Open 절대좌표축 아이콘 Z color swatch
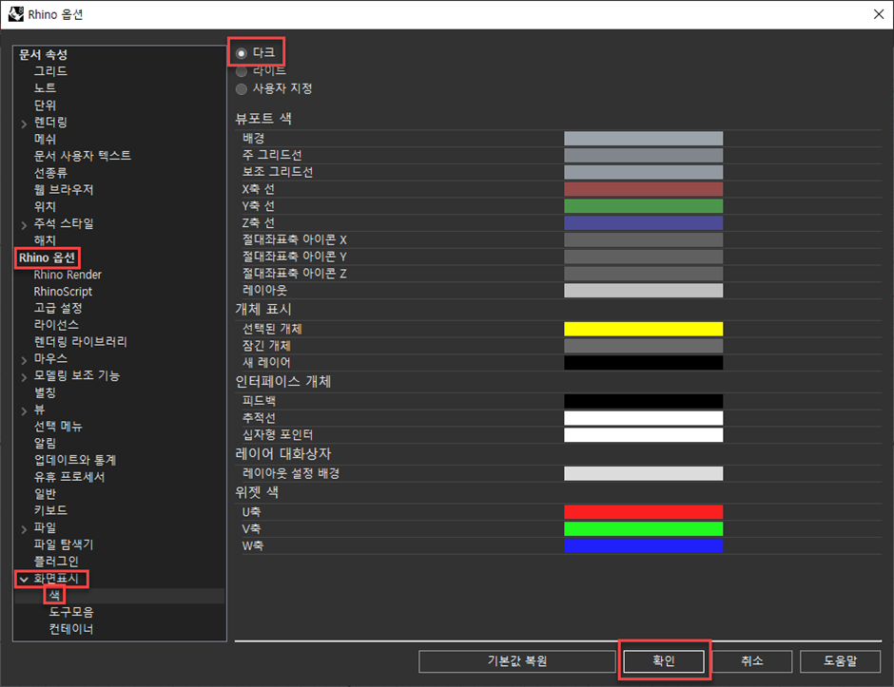 coord(643,274)
